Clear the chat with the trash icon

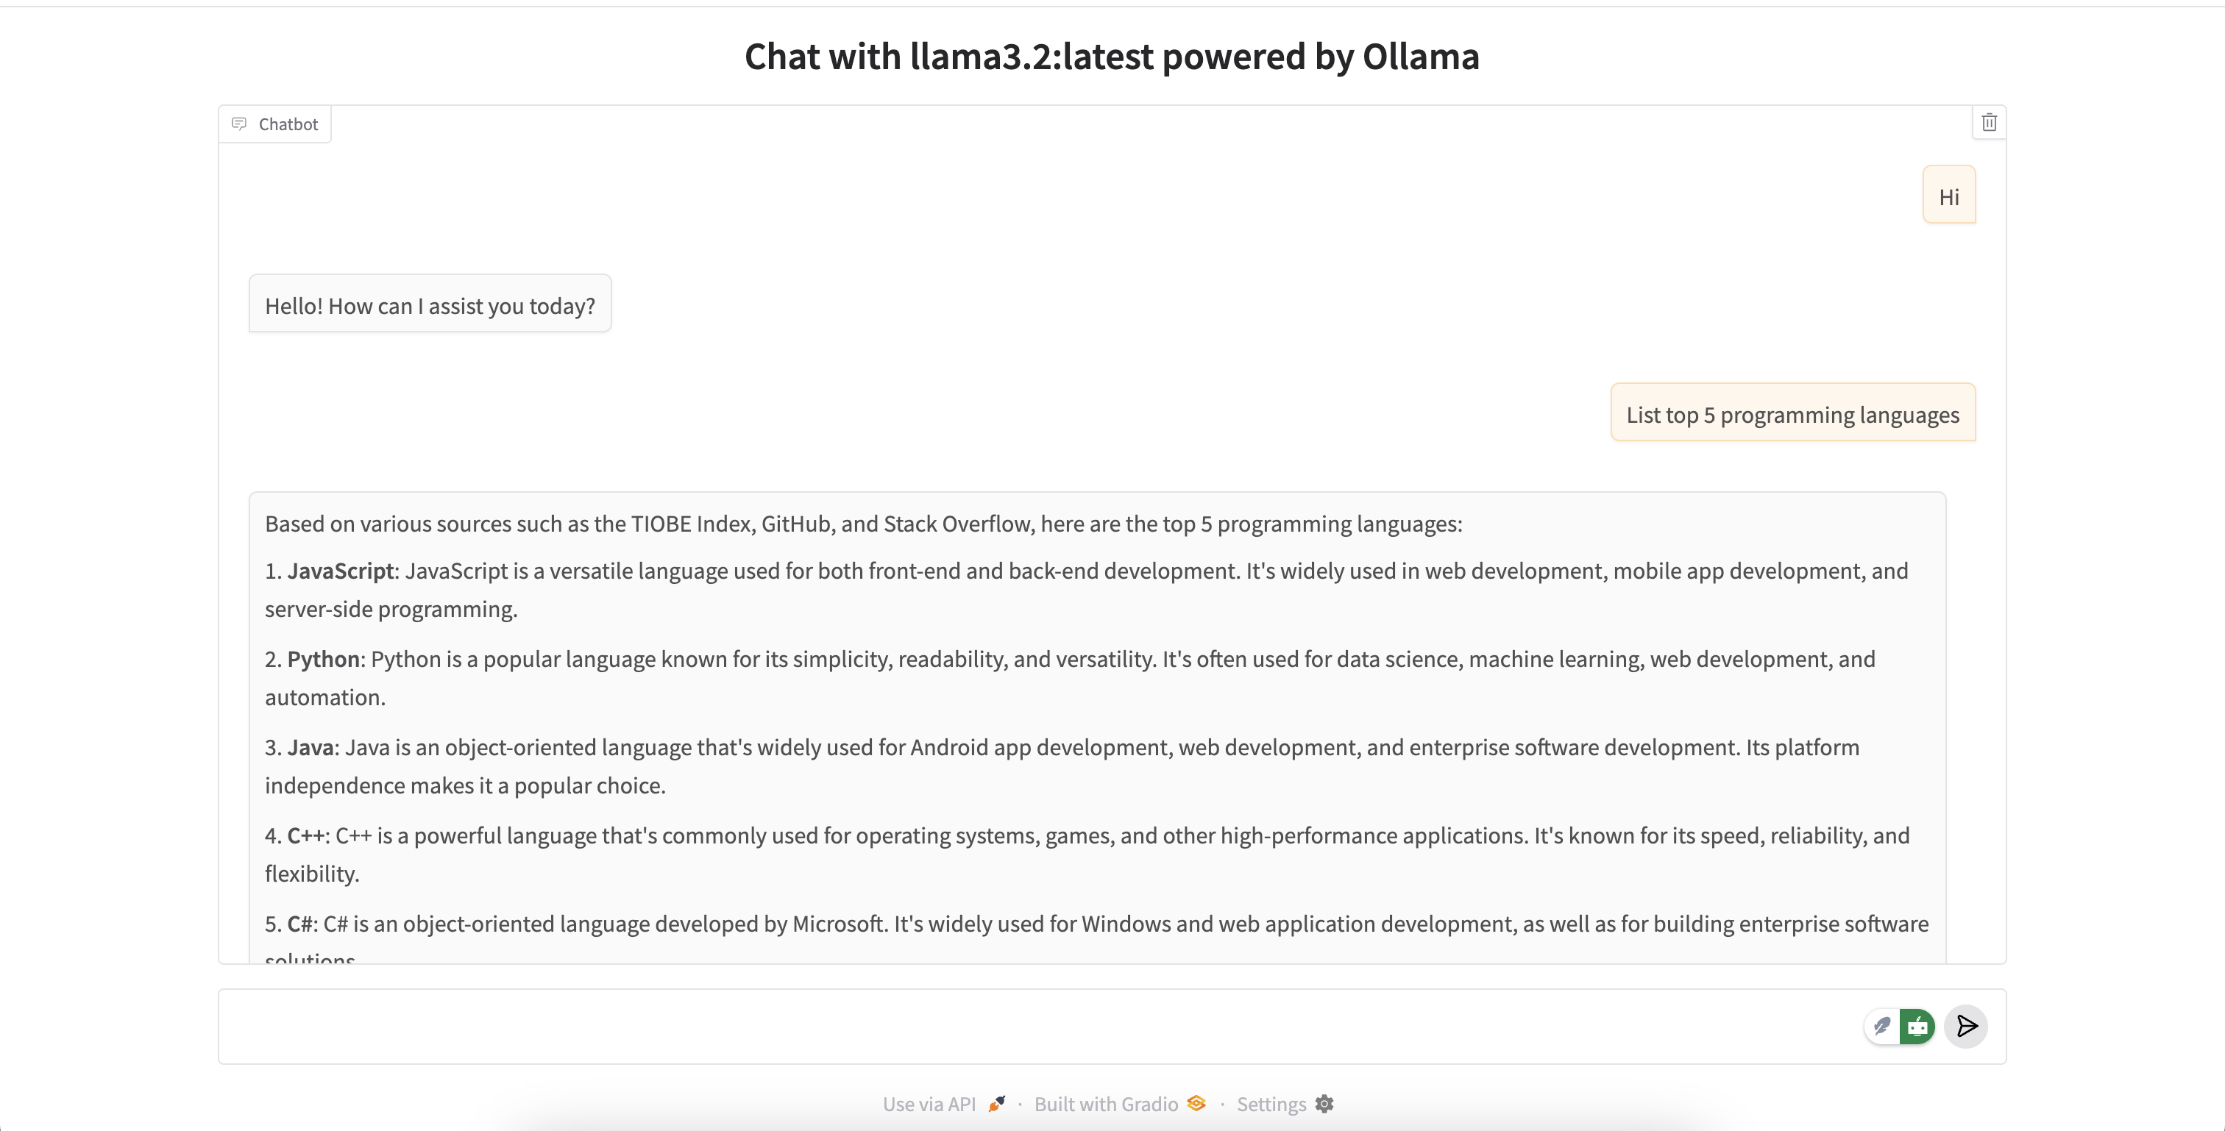point(1990,123)
